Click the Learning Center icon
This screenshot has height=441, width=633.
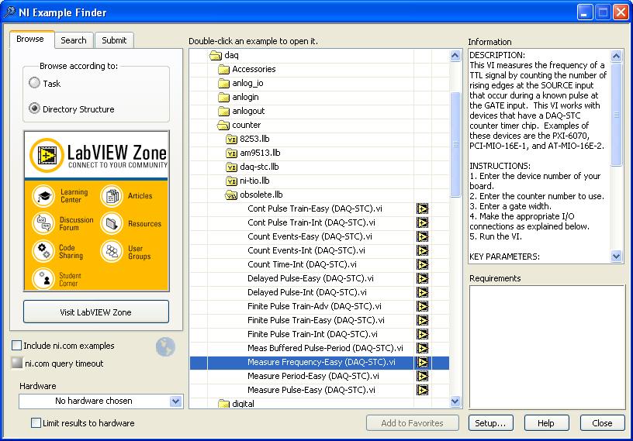pos(43,196)
